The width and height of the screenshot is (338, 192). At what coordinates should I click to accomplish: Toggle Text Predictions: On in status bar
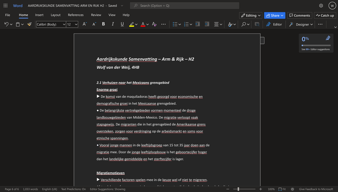pyautogui.click(x=74, y=189)
